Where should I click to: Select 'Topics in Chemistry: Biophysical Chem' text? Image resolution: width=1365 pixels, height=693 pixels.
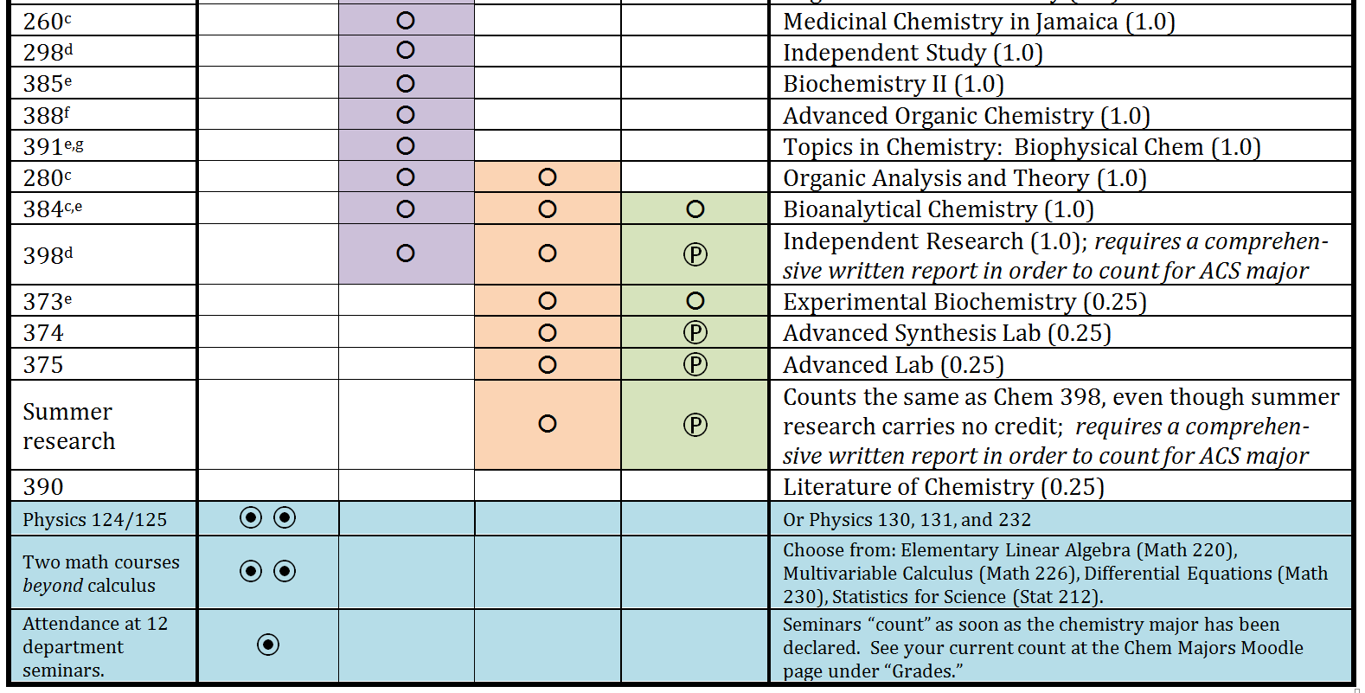click(993, 147)
